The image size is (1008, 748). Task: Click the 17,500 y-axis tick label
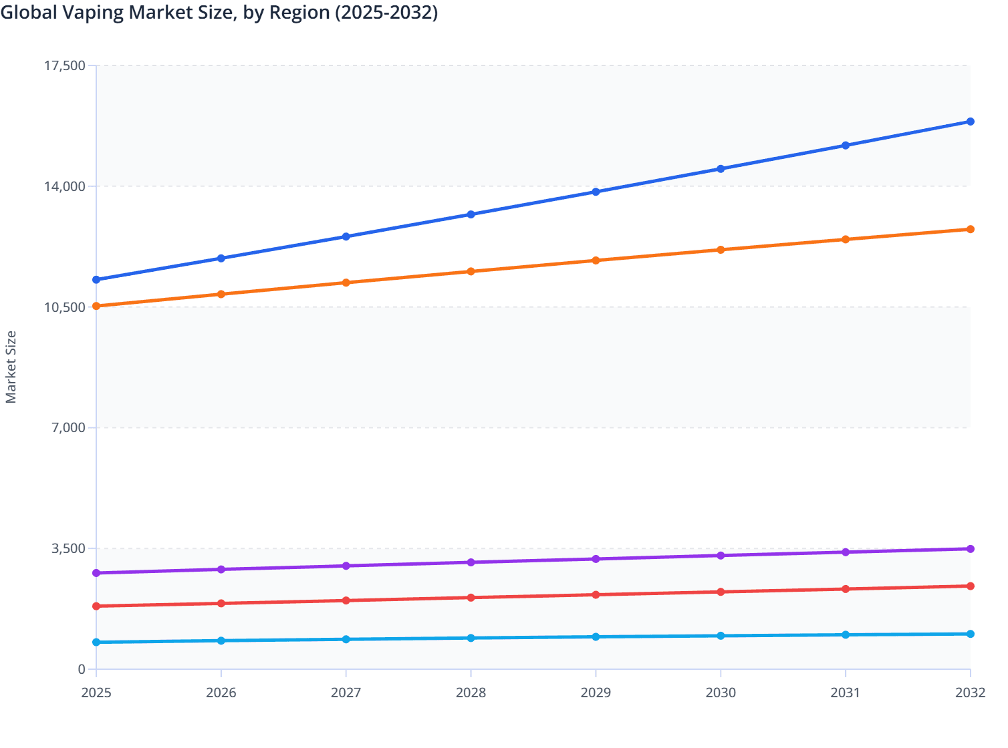pyautogui.click(x=64, y=66)
